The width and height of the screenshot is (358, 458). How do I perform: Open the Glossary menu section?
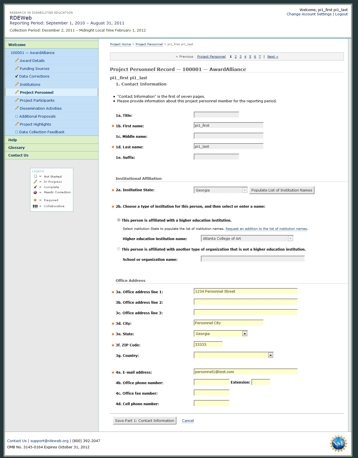point(16,147)
